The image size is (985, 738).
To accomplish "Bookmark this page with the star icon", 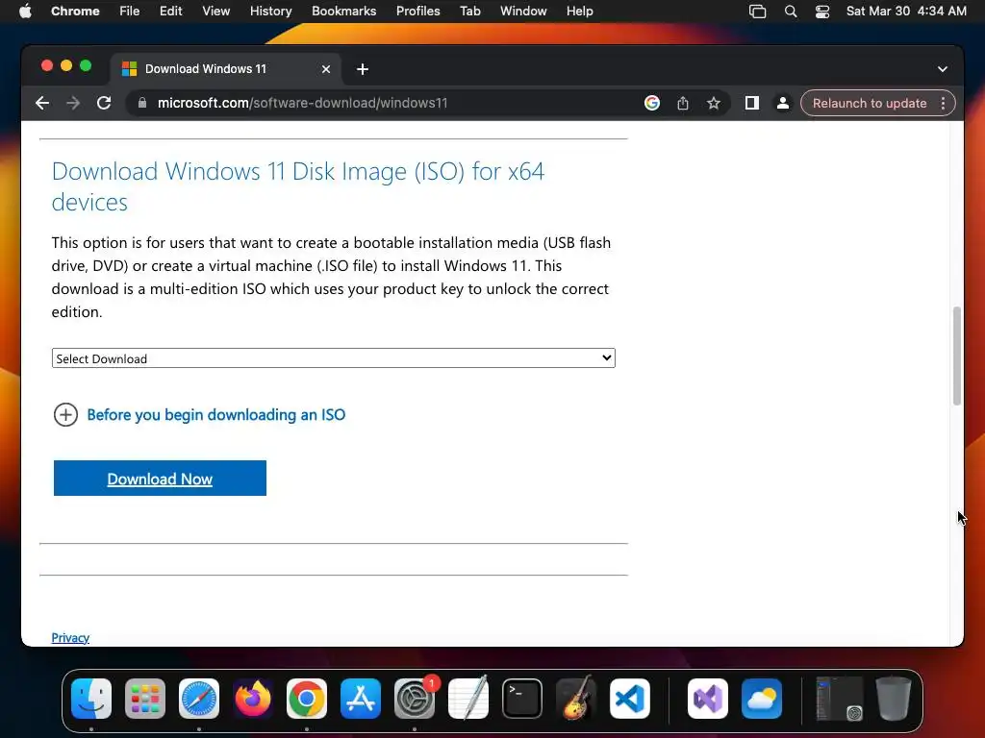I will (x=713, y=103).
